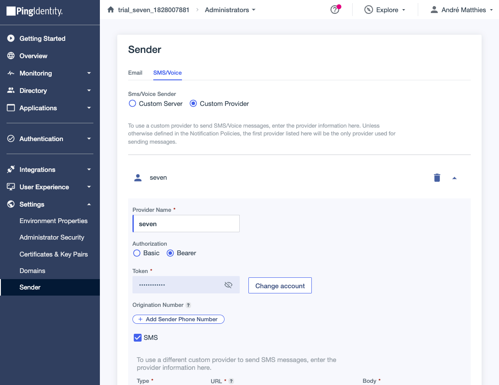Open Certificates & Key Pairs settings
This screenshot has width=499, height=385.
(53, 254)
